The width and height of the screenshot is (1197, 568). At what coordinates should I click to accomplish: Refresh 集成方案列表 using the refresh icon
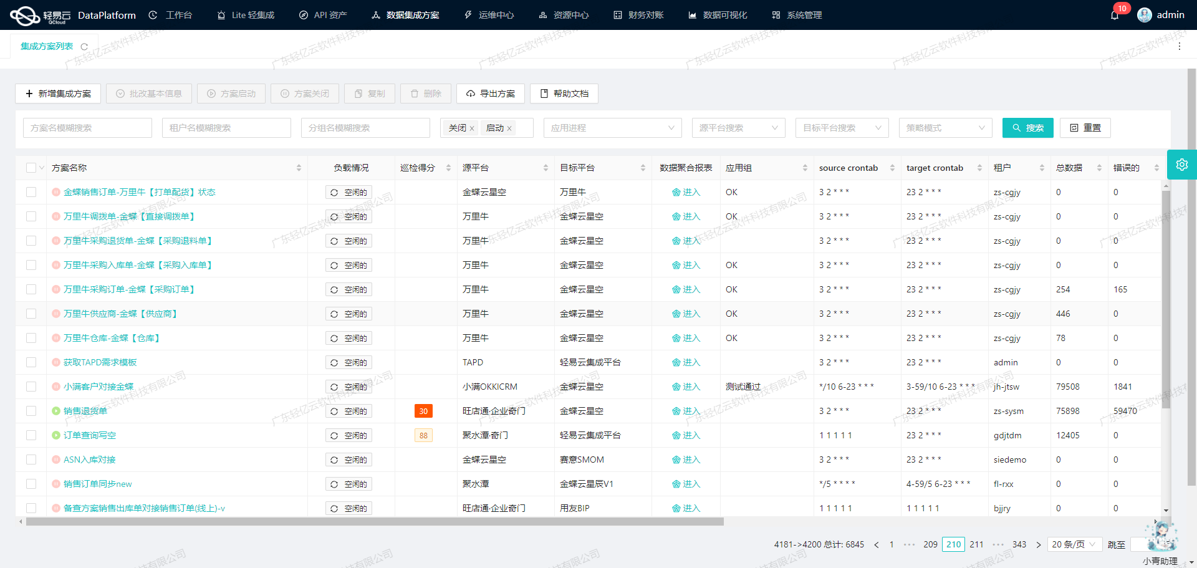pyautogui.click(x=85, y=46)
